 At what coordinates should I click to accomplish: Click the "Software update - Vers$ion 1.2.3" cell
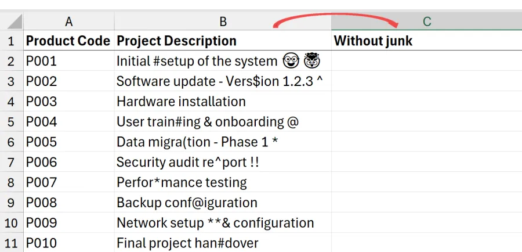coord(223,81)
